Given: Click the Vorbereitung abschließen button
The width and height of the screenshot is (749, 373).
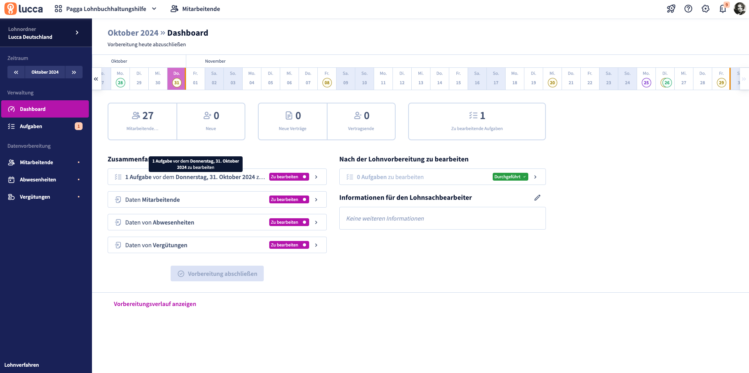Looking at the screenshot, I should 217,273.
